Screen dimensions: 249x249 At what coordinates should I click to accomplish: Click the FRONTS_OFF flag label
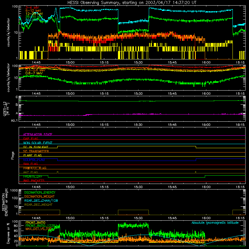33,176
